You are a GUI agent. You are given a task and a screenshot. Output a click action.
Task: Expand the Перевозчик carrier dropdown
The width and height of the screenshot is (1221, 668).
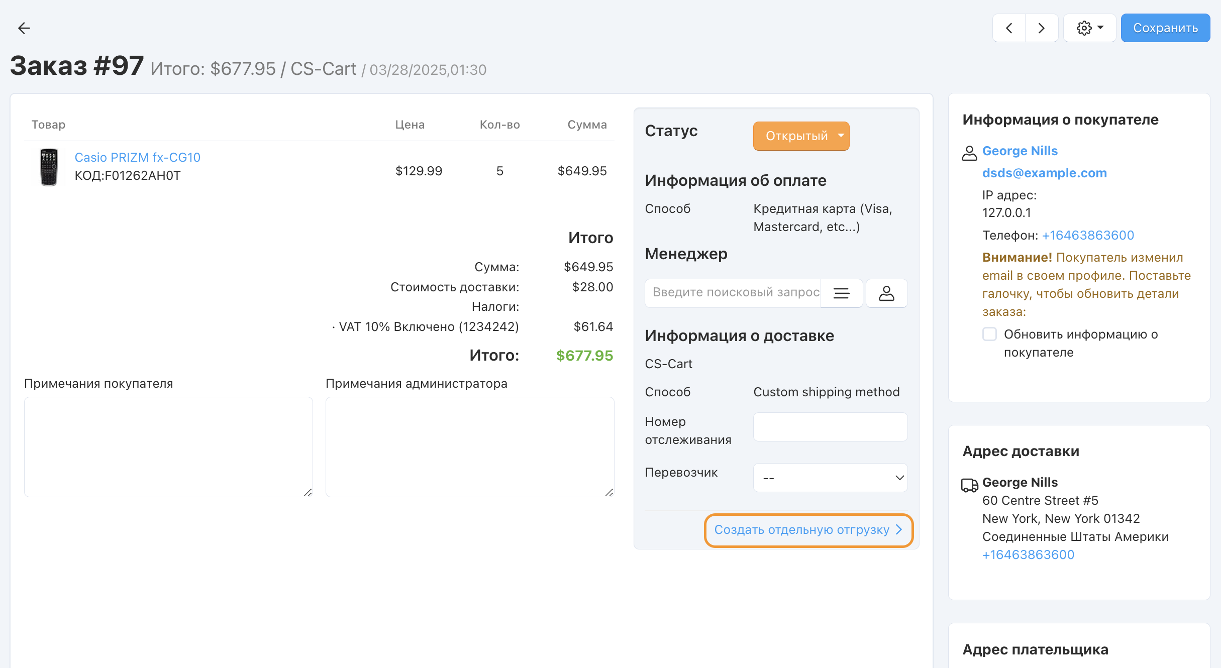pos(830,478)
